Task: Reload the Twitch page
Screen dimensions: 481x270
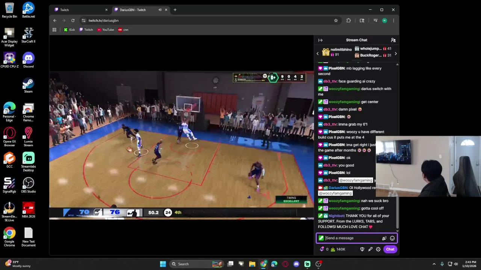Action: pos(73,21)
